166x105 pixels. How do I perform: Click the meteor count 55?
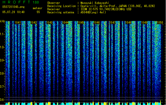(x=38, y=12)
